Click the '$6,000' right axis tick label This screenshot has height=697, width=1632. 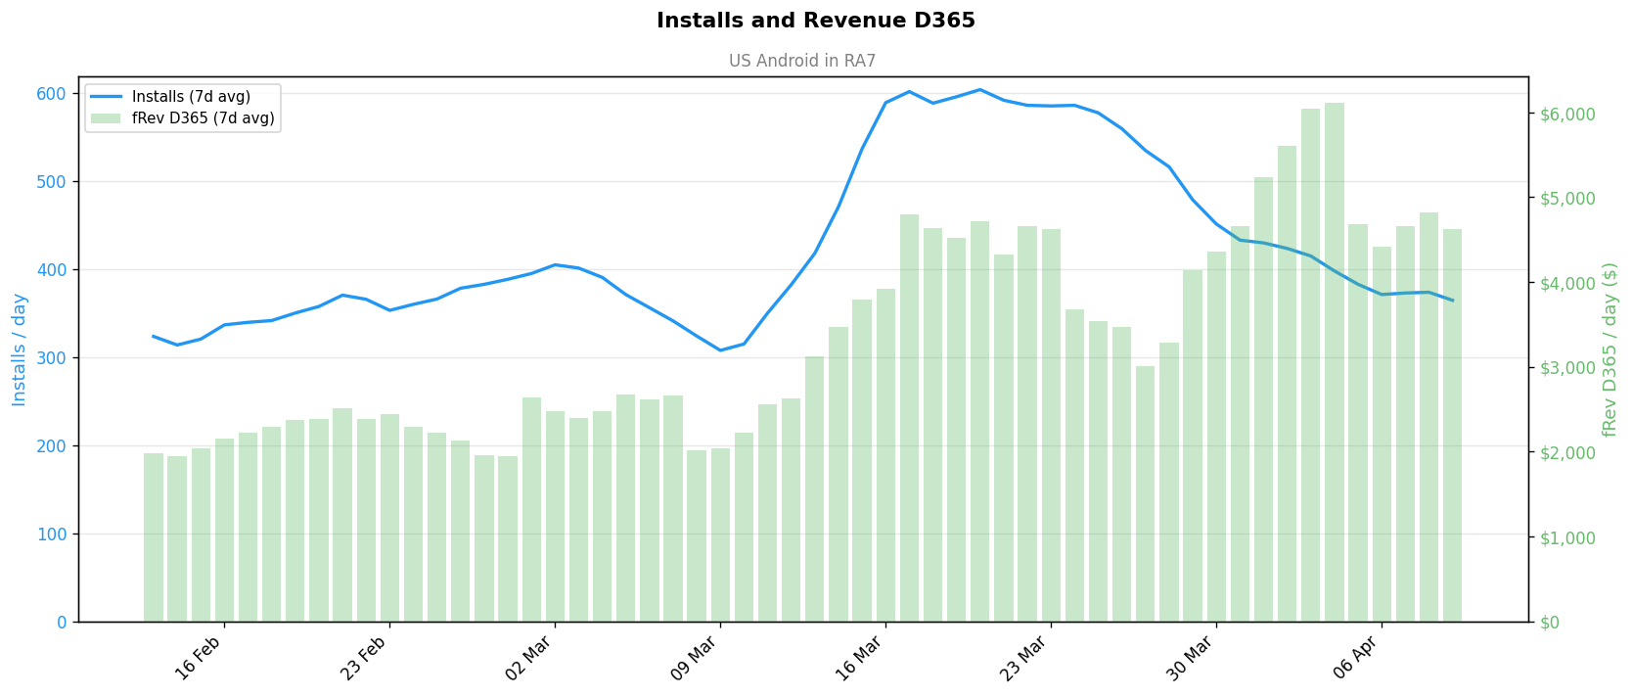[1567, 114]
